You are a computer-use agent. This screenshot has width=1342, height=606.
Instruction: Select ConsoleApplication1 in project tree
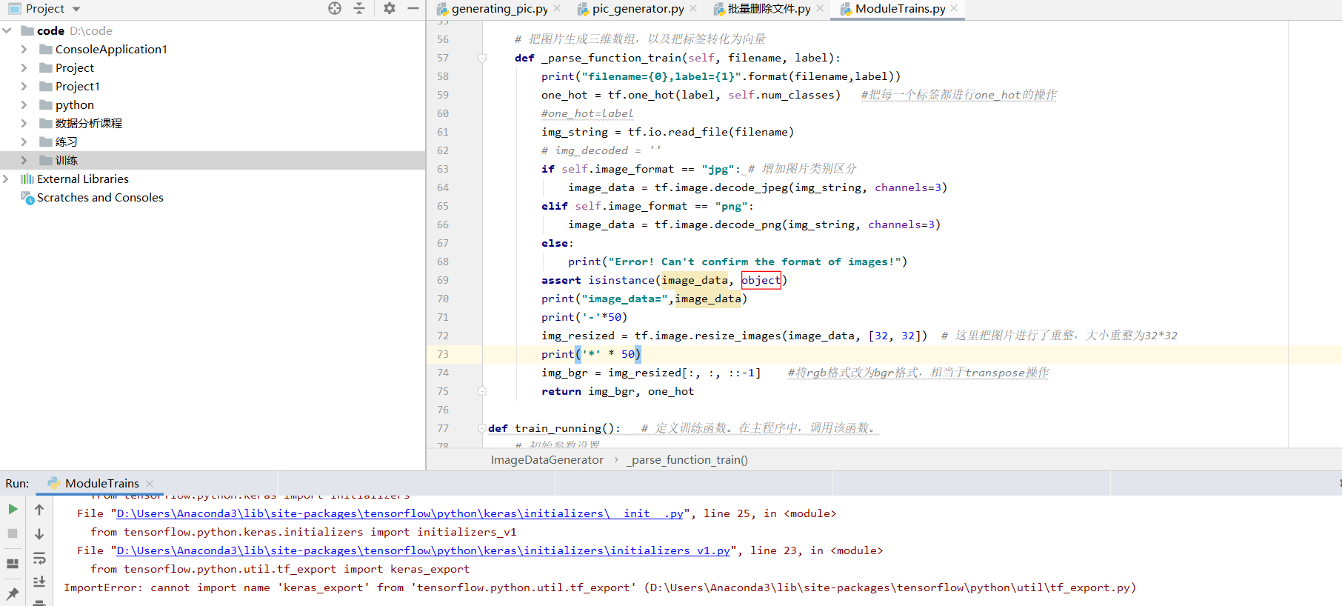pyautogui.click(x=111, y=49)
